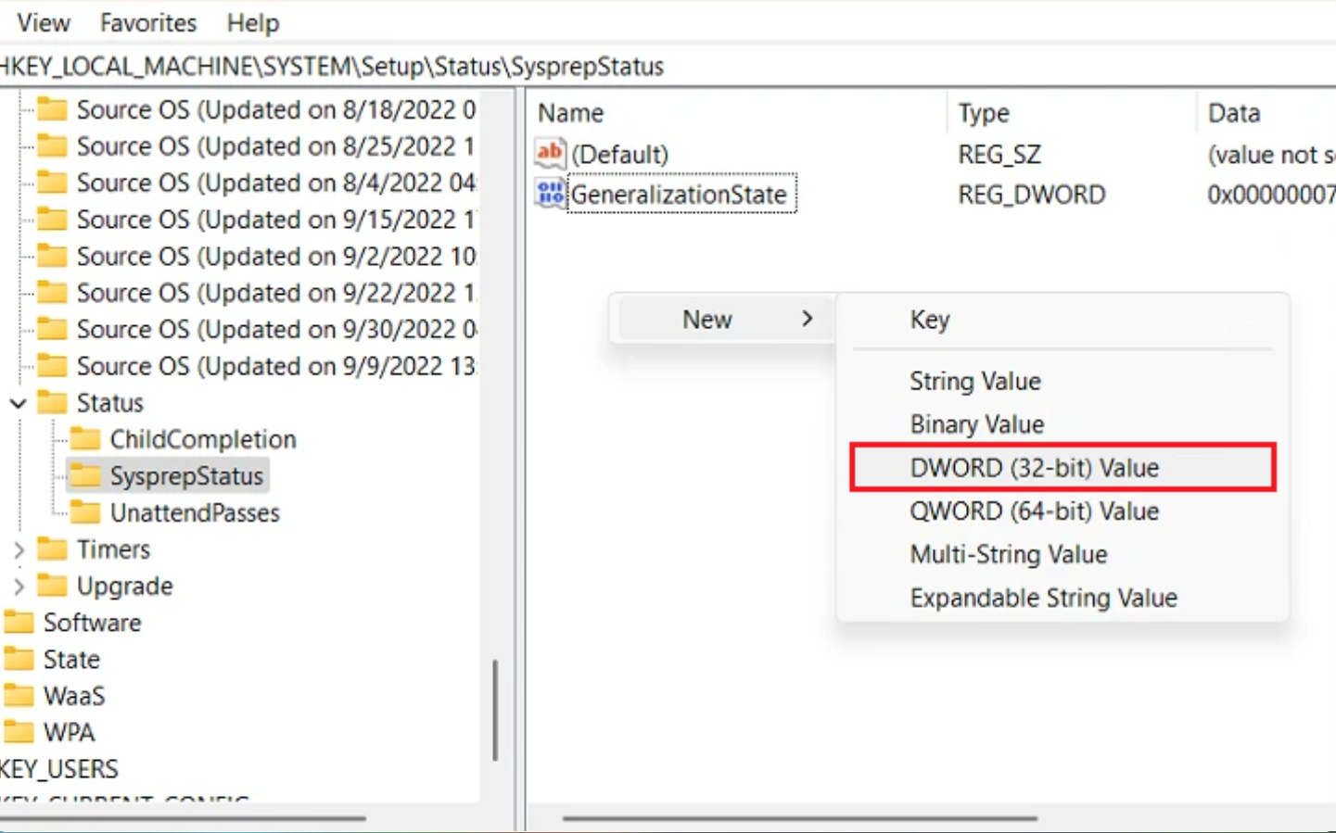Screen dimensions: 1336x833
Task: Click the Software folder icon
Action: tap(19, 622)
